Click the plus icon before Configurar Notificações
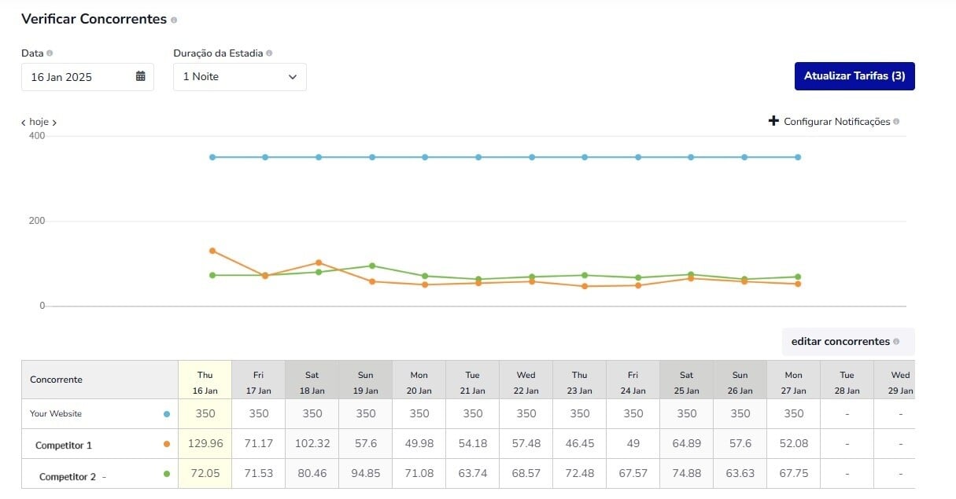Image resolution: width=956 pixels, height=499 pixels. [x=773, y=121]
